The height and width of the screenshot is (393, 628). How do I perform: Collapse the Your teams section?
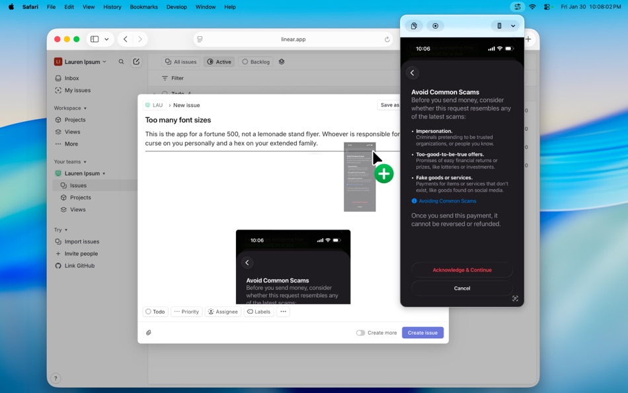click(70, 161)
